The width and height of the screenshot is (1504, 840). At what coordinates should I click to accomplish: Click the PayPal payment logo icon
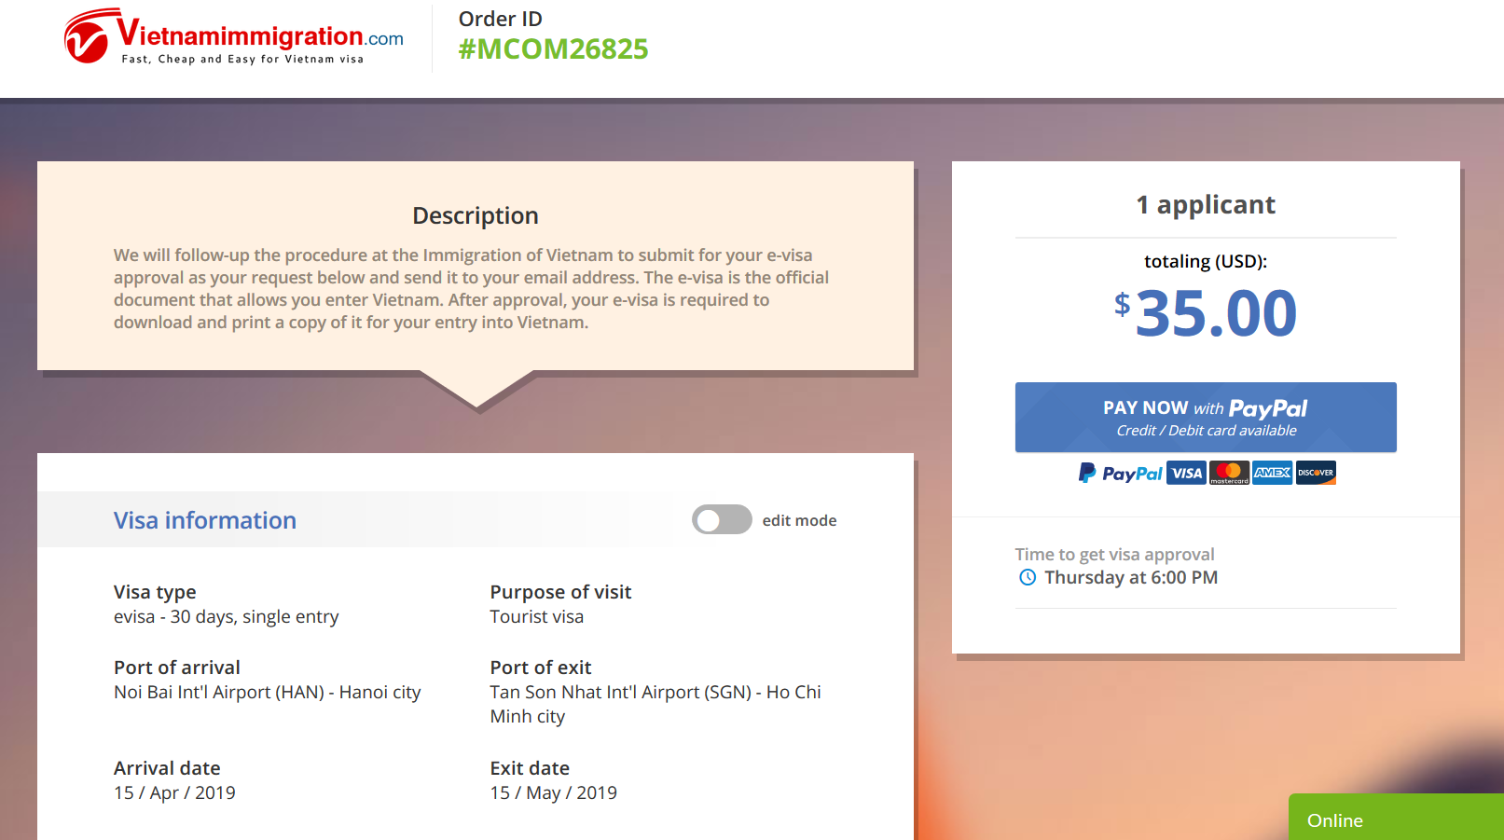(1121, 474)
